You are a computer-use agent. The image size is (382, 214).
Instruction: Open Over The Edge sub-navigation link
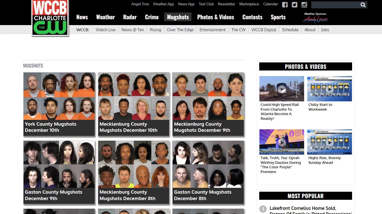tap(180, 30)
